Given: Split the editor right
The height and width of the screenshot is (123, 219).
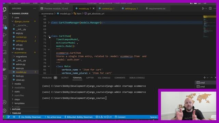Looking at the screenshot, I should coord(210,8).
